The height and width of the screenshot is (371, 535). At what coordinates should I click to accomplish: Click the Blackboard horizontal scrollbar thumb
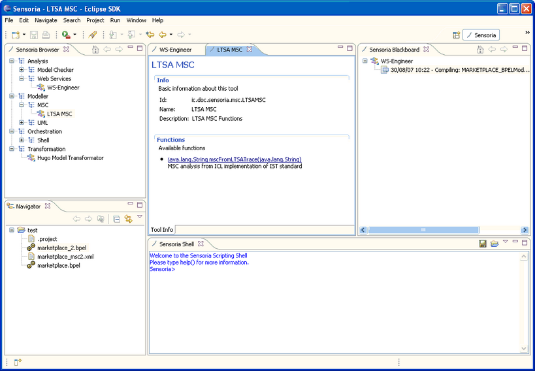[423, 230]
